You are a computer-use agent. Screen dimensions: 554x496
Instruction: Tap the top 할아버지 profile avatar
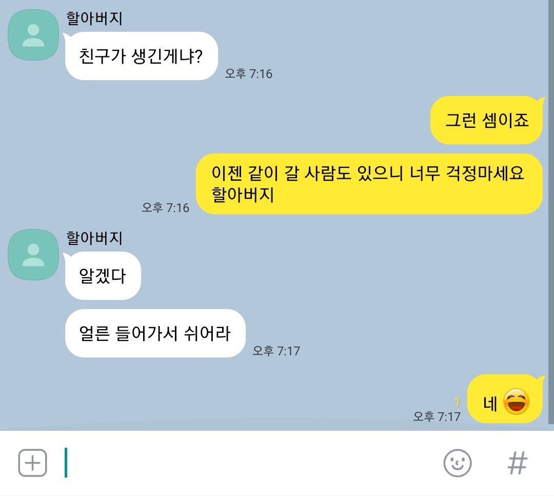pos(33,35)
